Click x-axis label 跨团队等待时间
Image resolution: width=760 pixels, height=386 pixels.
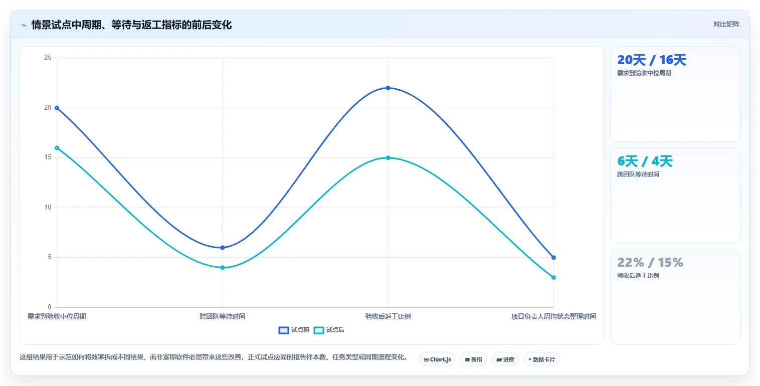(x=223, y=316)
